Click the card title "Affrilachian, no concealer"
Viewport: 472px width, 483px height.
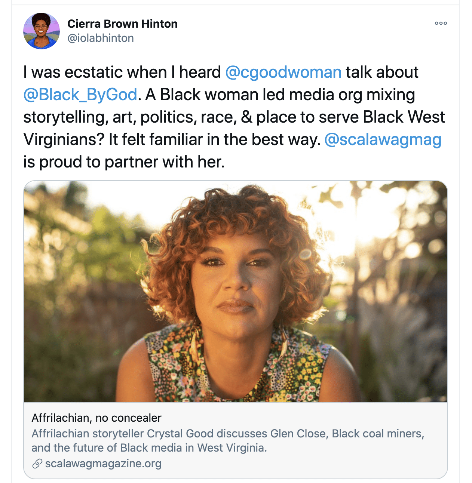click(x=96, y=418)
